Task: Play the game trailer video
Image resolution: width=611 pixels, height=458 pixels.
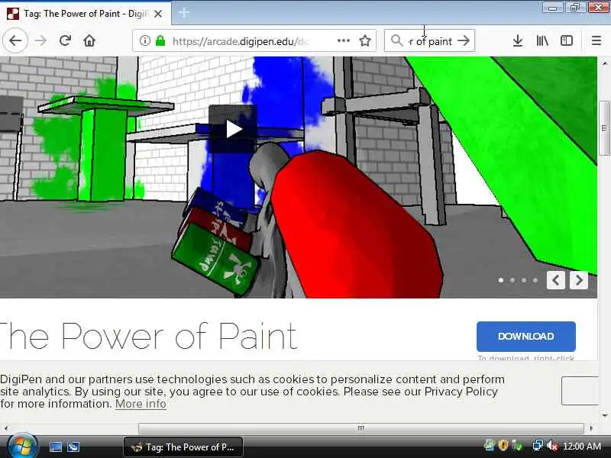Action: (x=233, y=128)
